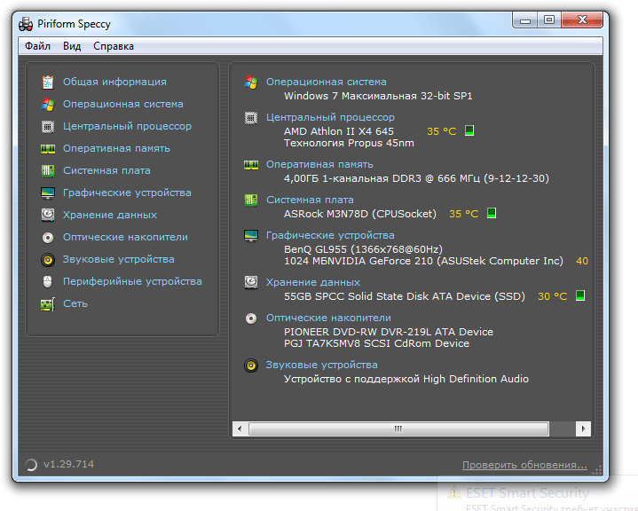Click the green temperature indicator for SSD 30 °C
Viewport: 638px width, 511px height.
tap(579, 295)
